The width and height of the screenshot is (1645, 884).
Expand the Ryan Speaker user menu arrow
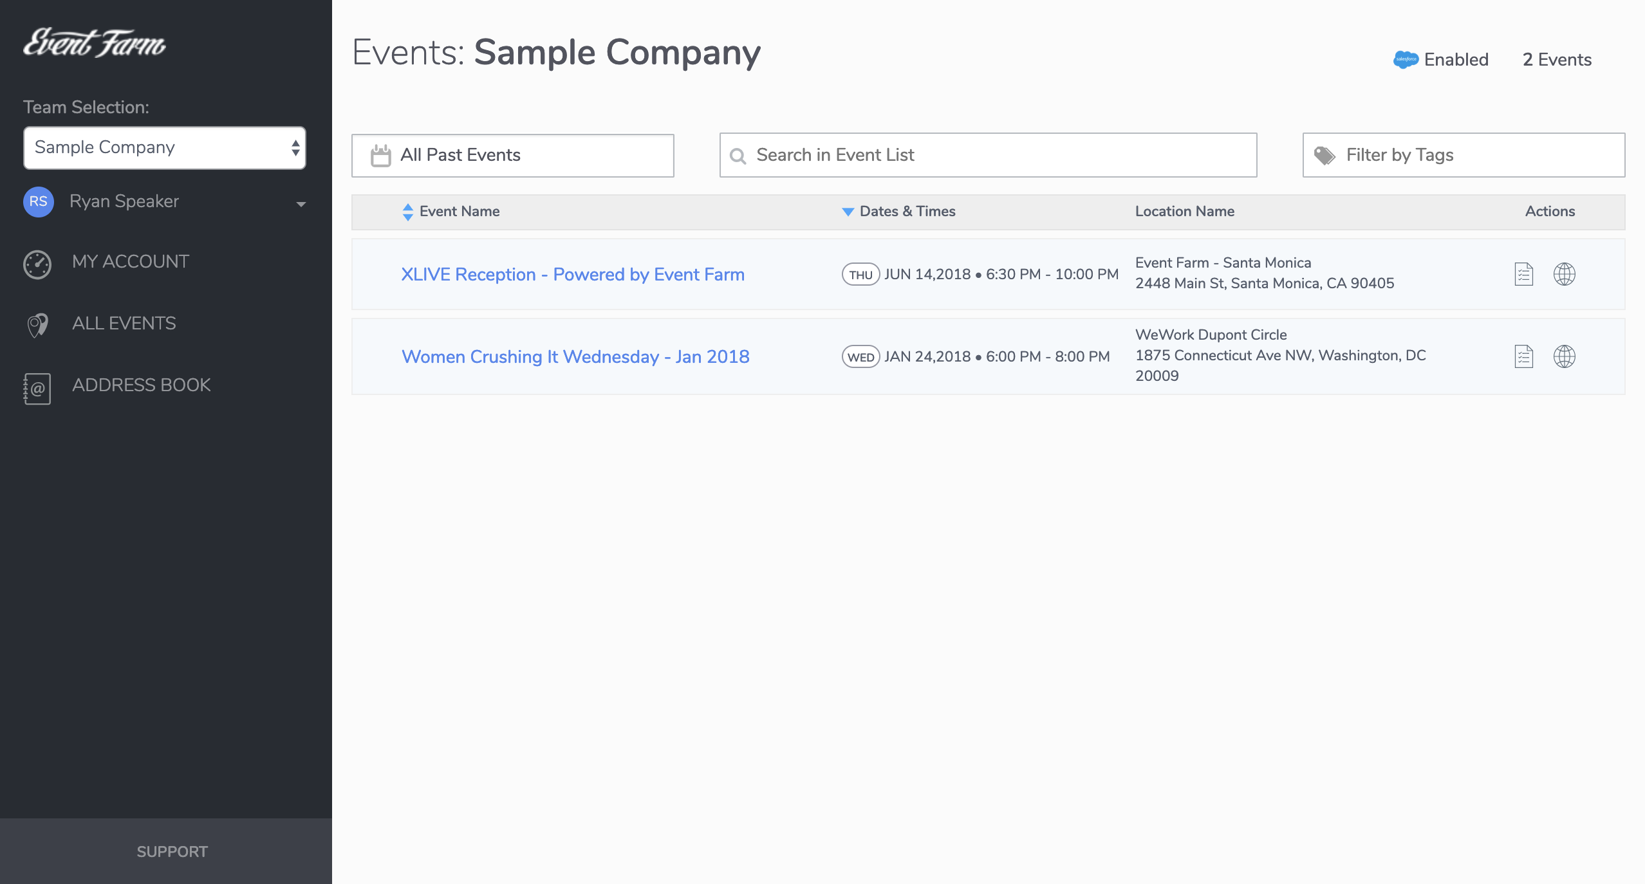coord(301,204)
